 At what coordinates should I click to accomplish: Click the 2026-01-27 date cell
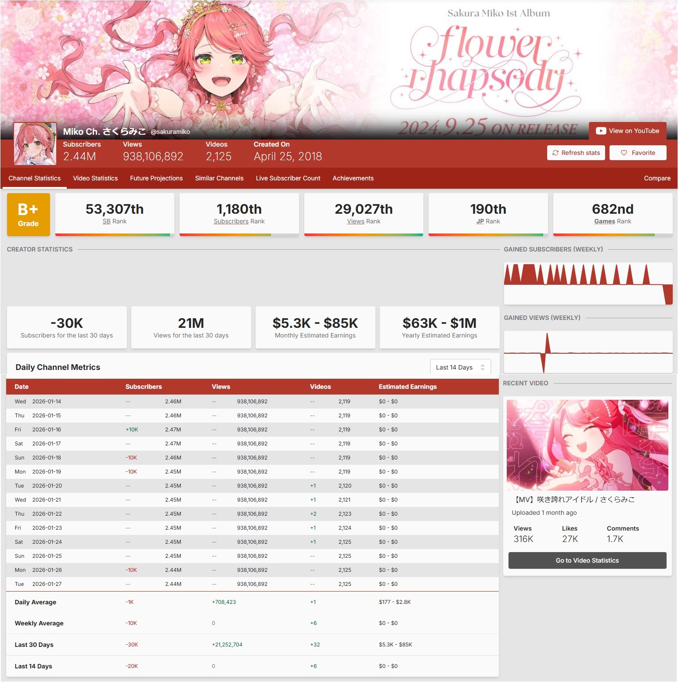pyautogui.click(x=47, y=584)
